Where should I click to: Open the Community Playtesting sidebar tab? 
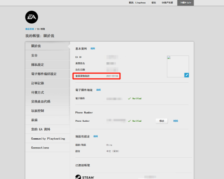[47, 138]
